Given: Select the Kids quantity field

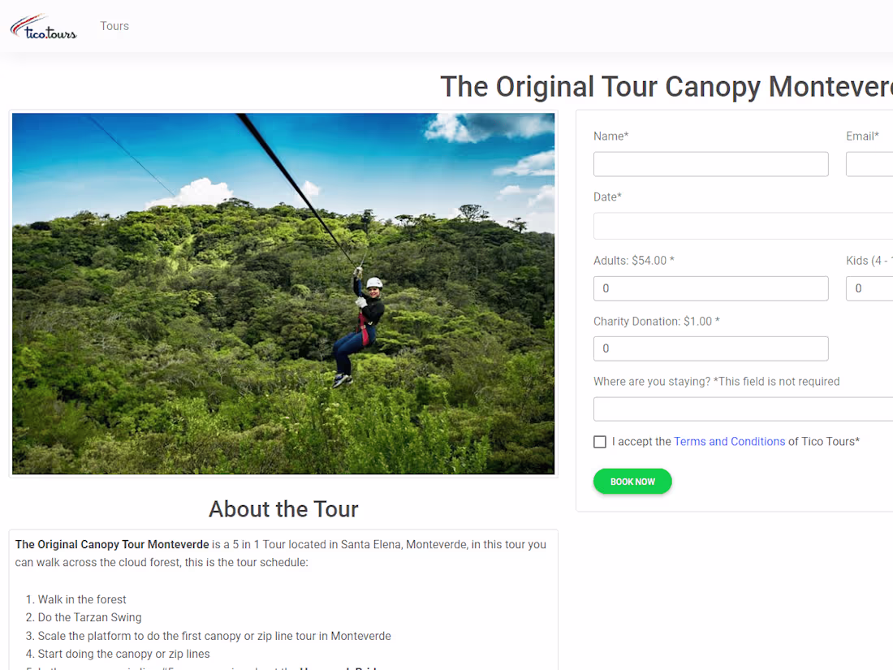Looking at the screenshot, I should [869, 288].
